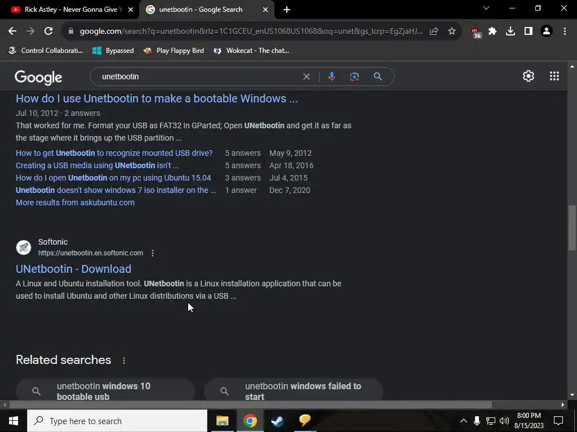Open the Windows notification center

pyautogui.click(x=558, y=421)
